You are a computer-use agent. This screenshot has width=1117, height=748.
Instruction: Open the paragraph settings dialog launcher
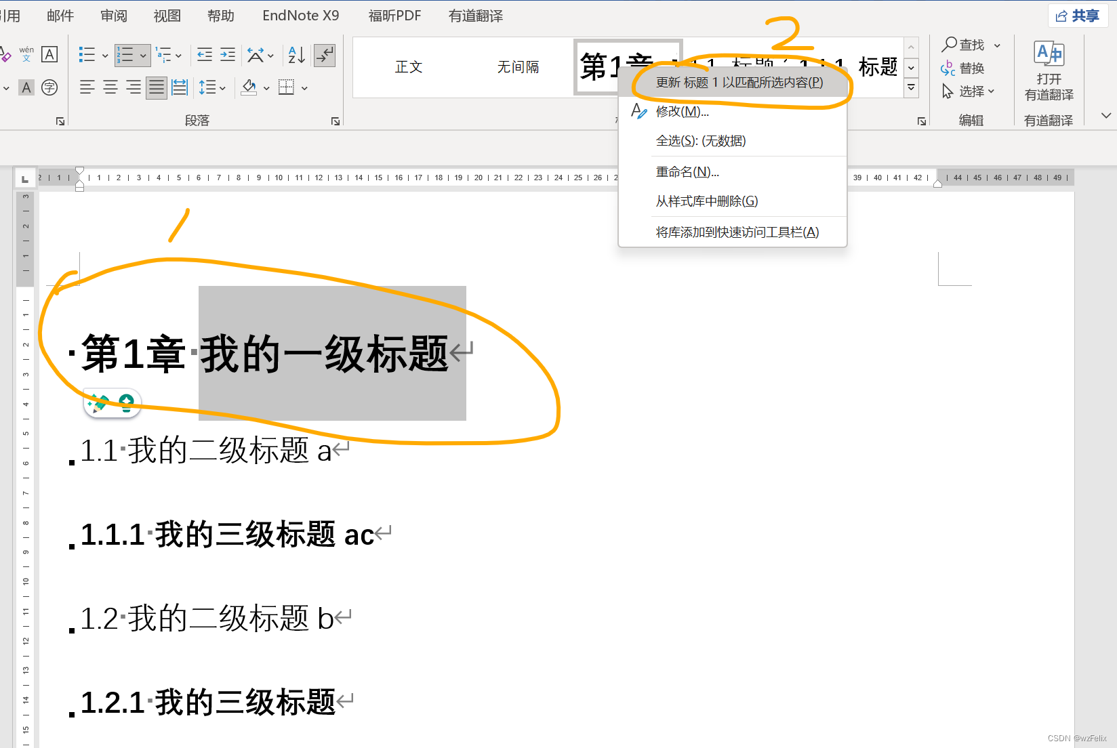coord(336,121)
